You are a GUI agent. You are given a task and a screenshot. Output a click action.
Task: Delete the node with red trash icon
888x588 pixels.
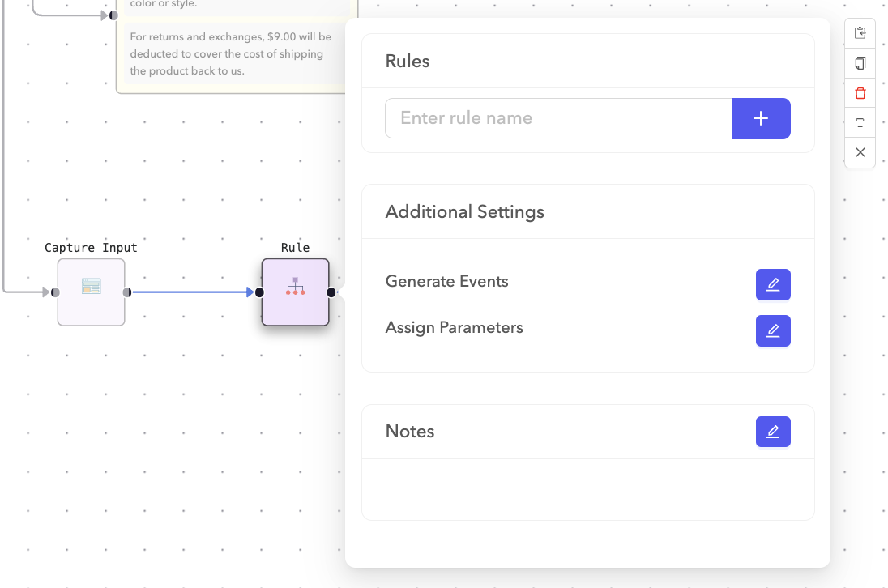coord(860,93)
